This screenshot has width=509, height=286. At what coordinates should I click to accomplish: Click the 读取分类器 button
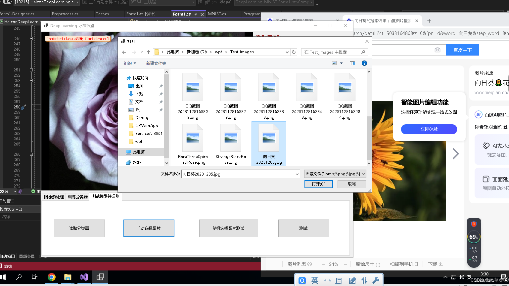click(79, 228)
